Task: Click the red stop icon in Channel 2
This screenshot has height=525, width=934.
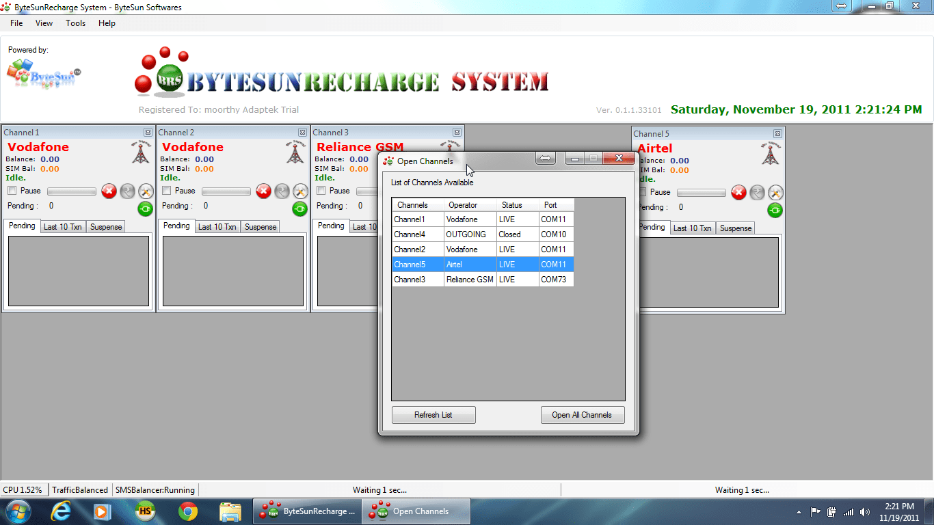Action: click(263, 191)
